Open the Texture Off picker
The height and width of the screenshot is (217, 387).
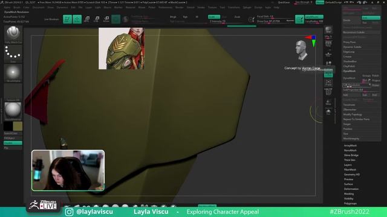[13, 92]
